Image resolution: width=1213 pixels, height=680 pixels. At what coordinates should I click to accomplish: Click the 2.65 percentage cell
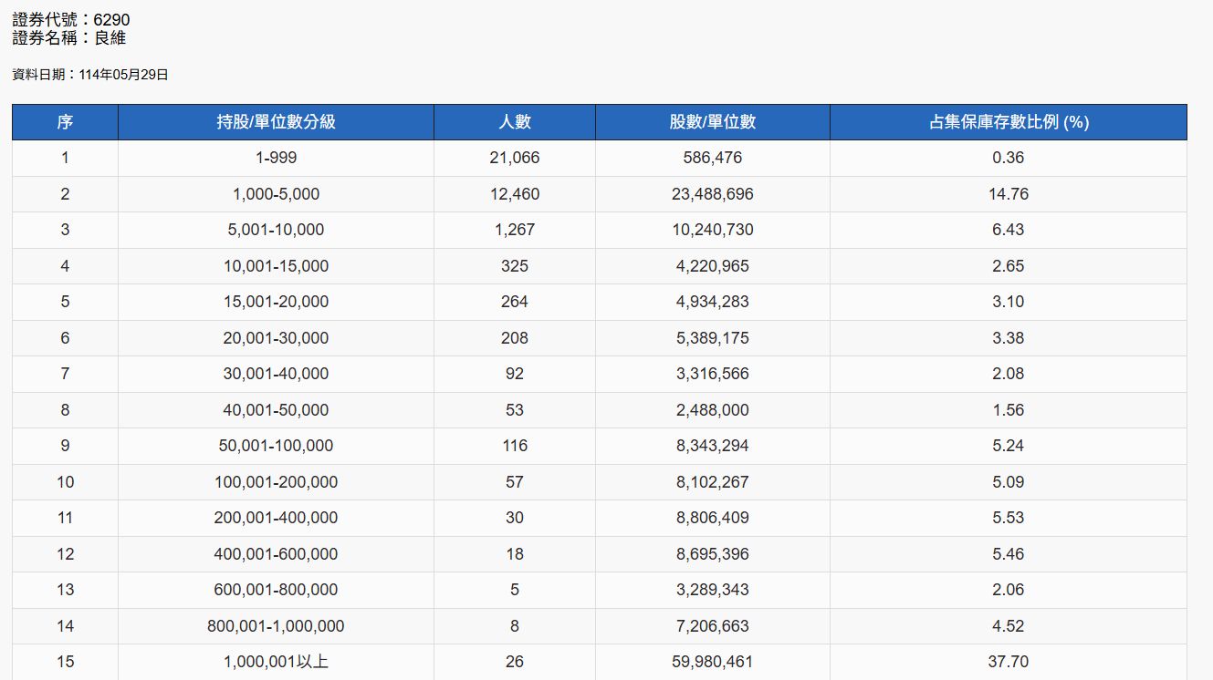[1009, 266]
